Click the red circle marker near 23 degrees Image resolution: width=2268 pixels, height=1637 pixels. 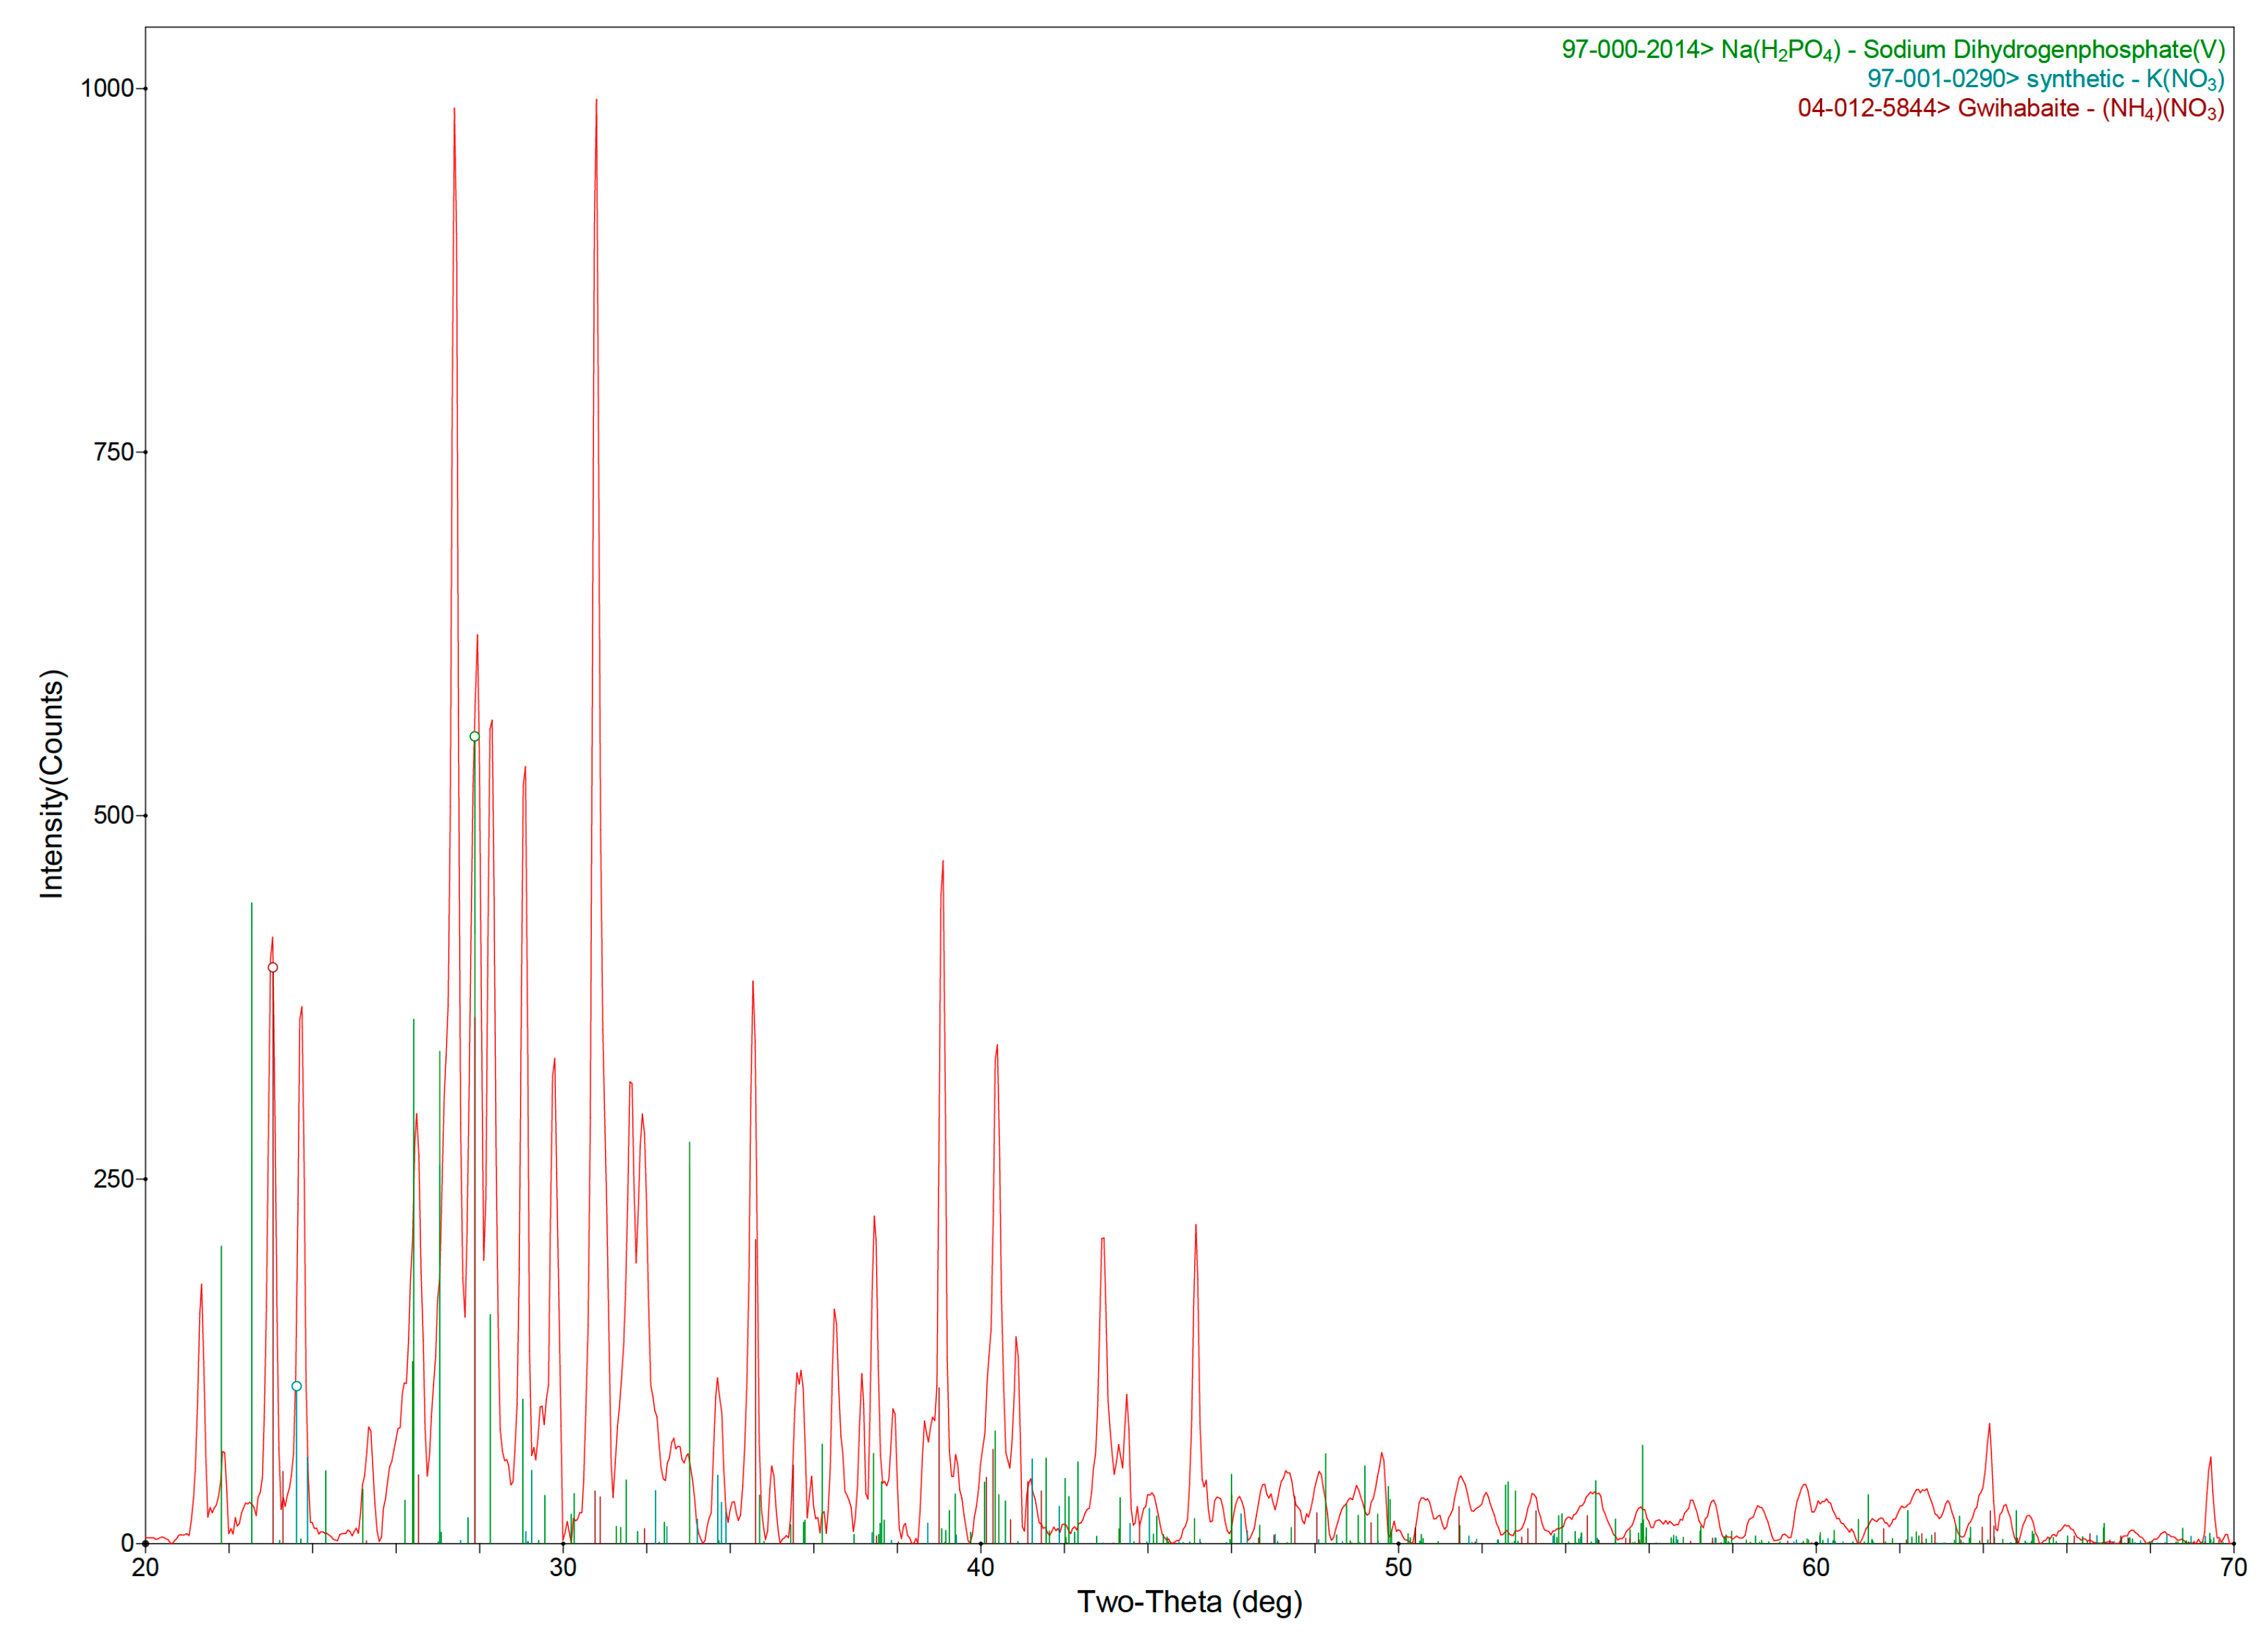tap(272, 967)
